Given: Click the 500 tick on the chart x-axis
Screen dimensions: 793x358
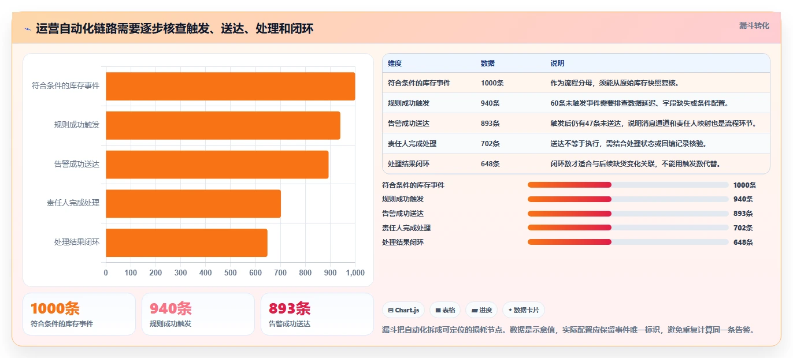Looking at the screenshot, I should point(231,273).
